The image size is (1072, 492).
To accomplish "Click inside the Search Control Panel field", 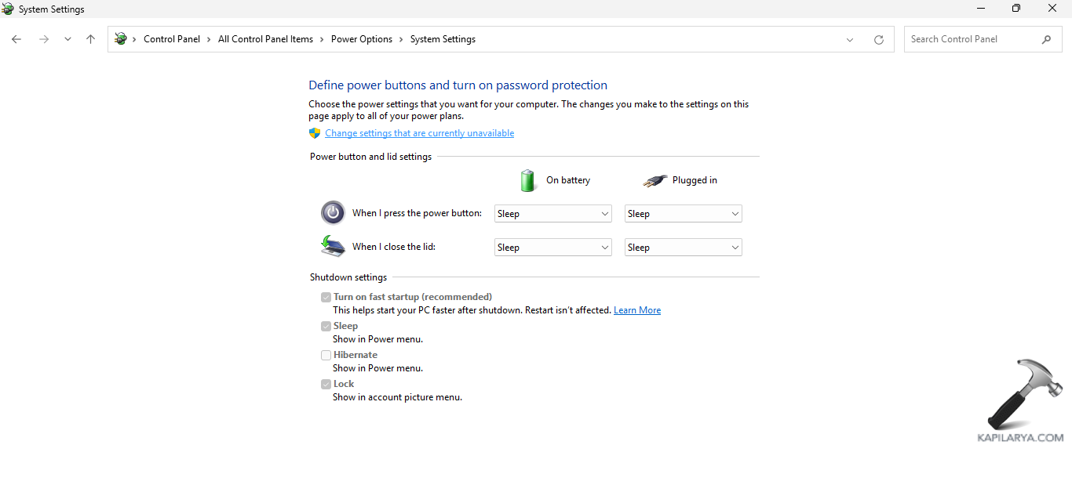I will [973, 38].
